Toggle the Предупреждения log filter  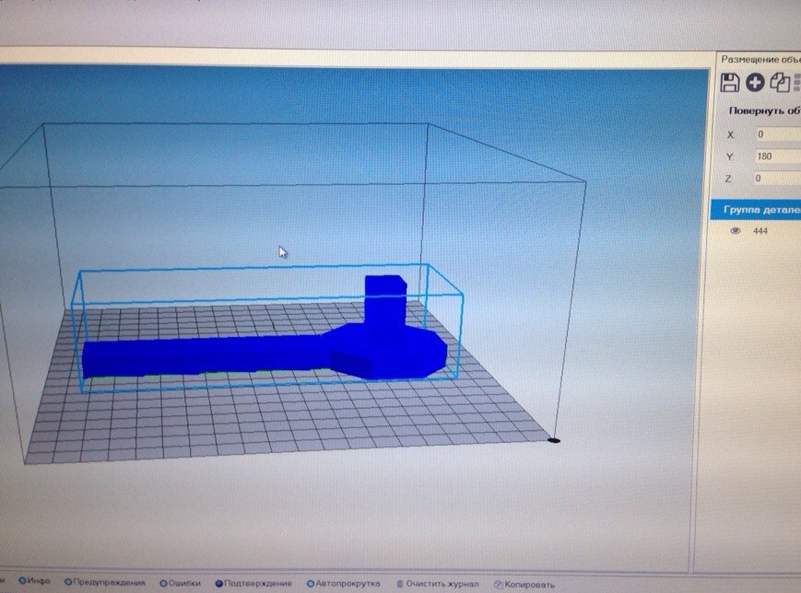click(105, 582)
